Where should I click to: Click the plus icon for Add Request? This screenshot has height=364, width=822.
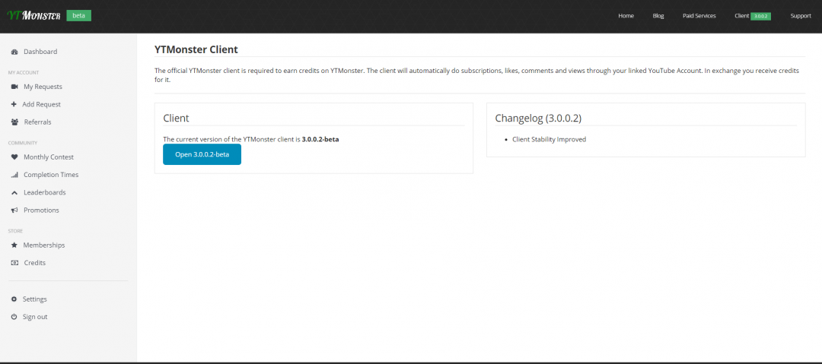pos(14,104)
